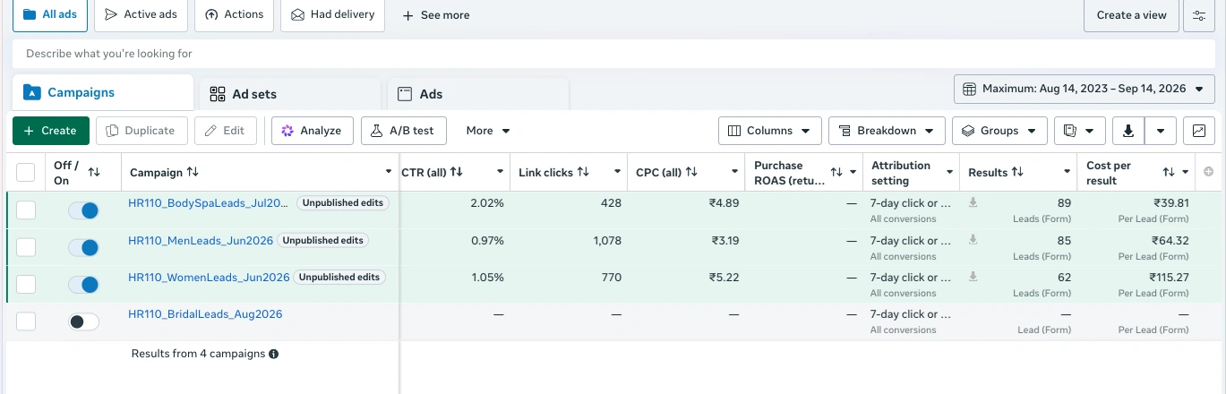Switch to the Ad sets tab
The width and height of the screenshot is (1226, 394).
pyautogui.click(x=290, y=94)
